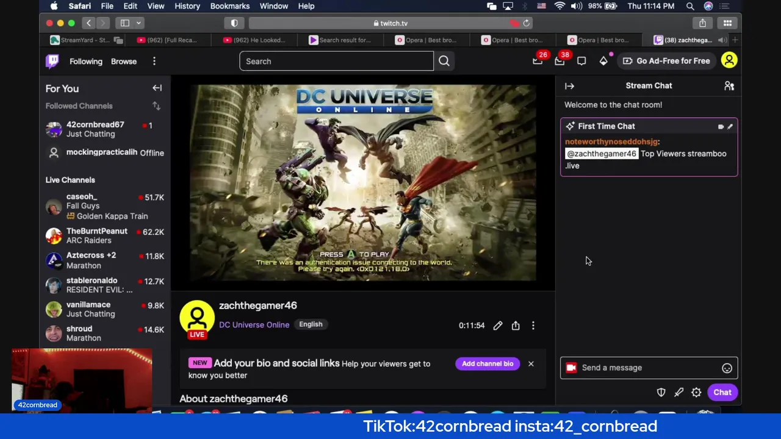
Task: Click the small tag icon on First Time Chat
Action: tap(721, 127)
